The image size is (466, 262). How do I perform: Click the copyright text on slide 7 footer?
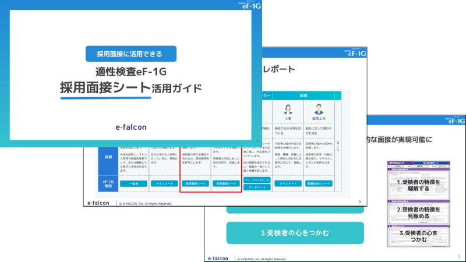pyautogui.click(x=262, y=259)
